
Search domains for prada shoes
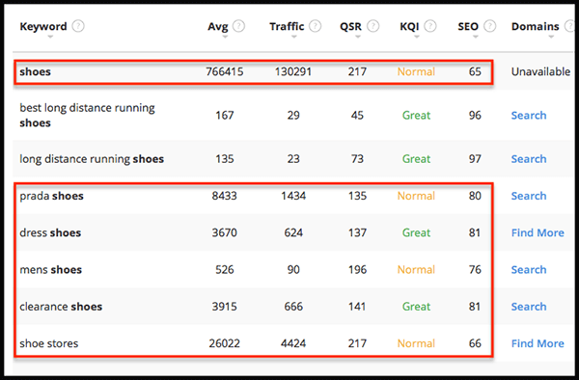(x=529, y=196)
